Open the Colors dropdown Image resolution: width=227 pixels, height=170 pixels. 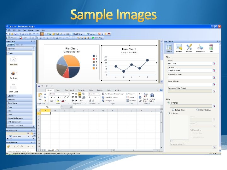click(25, 38)
